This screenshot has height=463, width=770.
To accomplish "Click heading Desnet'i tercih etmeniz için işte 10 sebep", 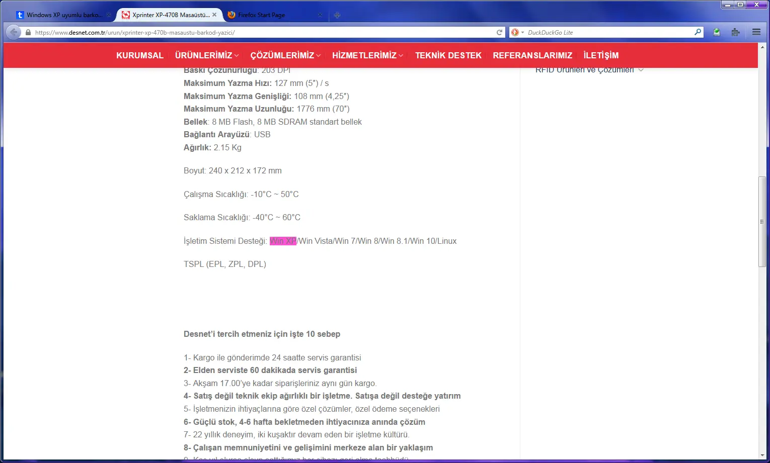I will (262, 334).
